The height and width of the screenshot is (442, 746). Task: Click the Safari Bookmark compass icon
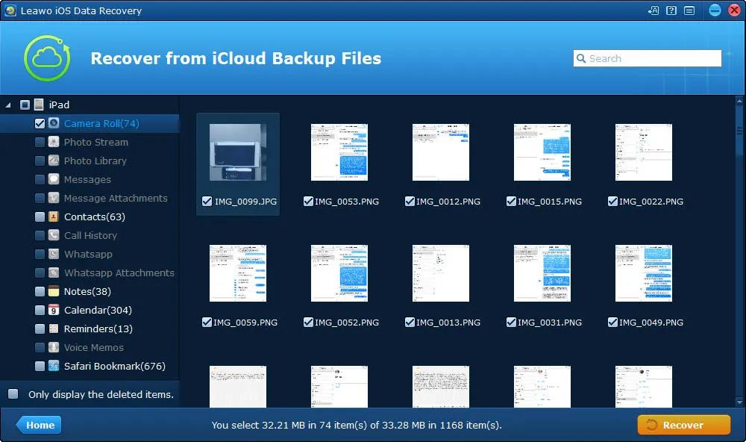[x=54, y=366]
